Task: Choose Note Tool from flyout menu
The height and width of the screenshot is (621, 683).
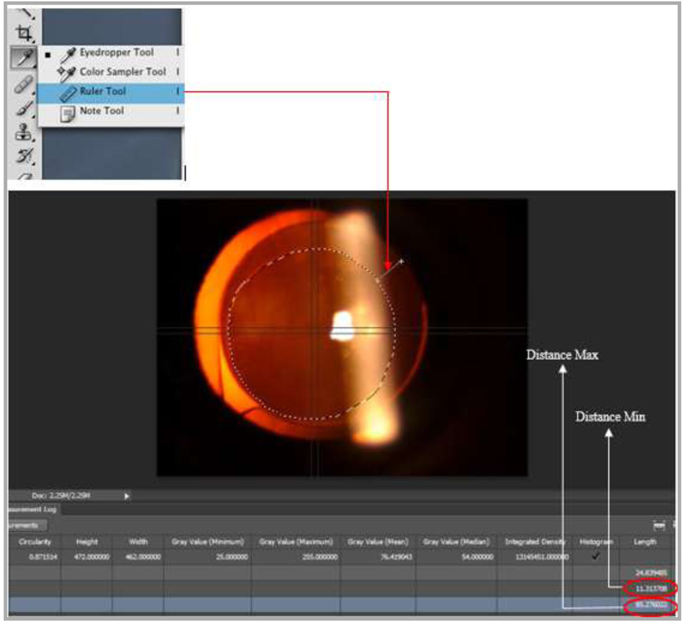Action: click(x=102, y=111)
